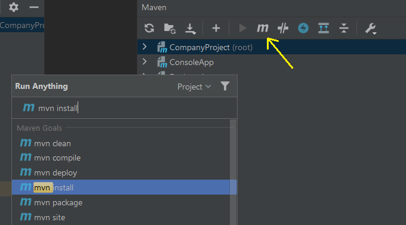Select mvn clean goal
Viewport: 406px width, 225px height.
click(121, 143)
